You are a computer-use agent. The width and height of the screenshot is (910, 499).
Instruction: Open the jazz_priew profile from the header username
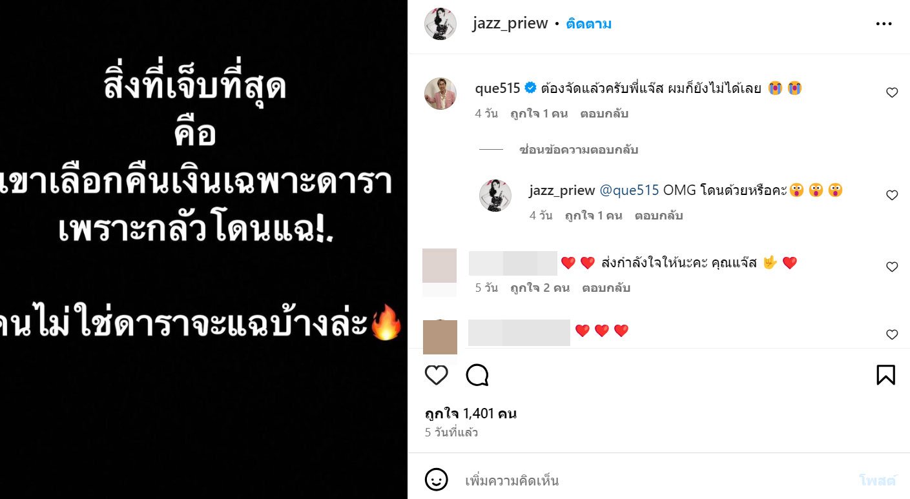[x=510, y=24]
